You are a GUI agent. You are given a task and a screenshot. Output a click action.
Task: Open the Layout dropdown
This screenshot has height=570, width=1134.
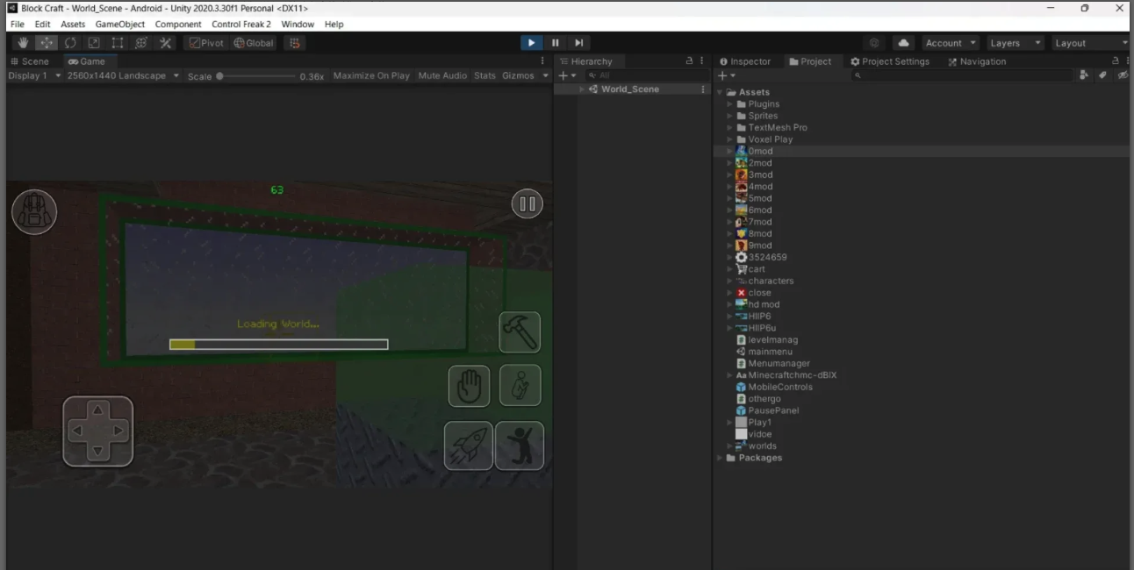pos(1091,43)
